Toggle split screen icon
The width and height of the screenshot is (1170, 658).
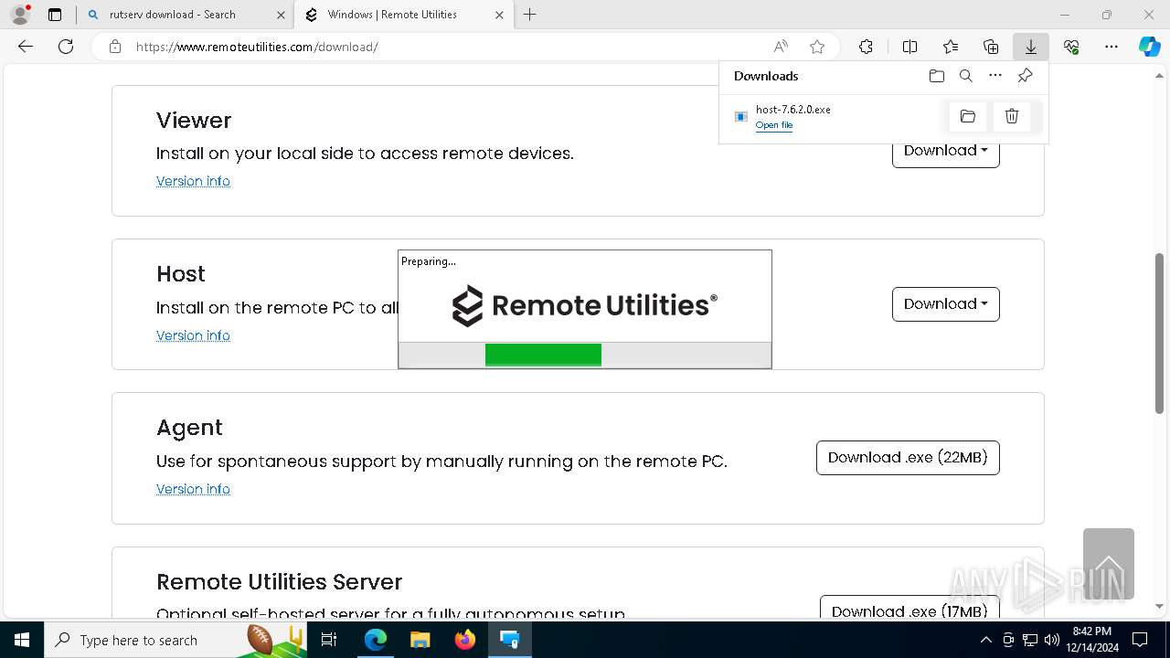(x=909, y=47)
